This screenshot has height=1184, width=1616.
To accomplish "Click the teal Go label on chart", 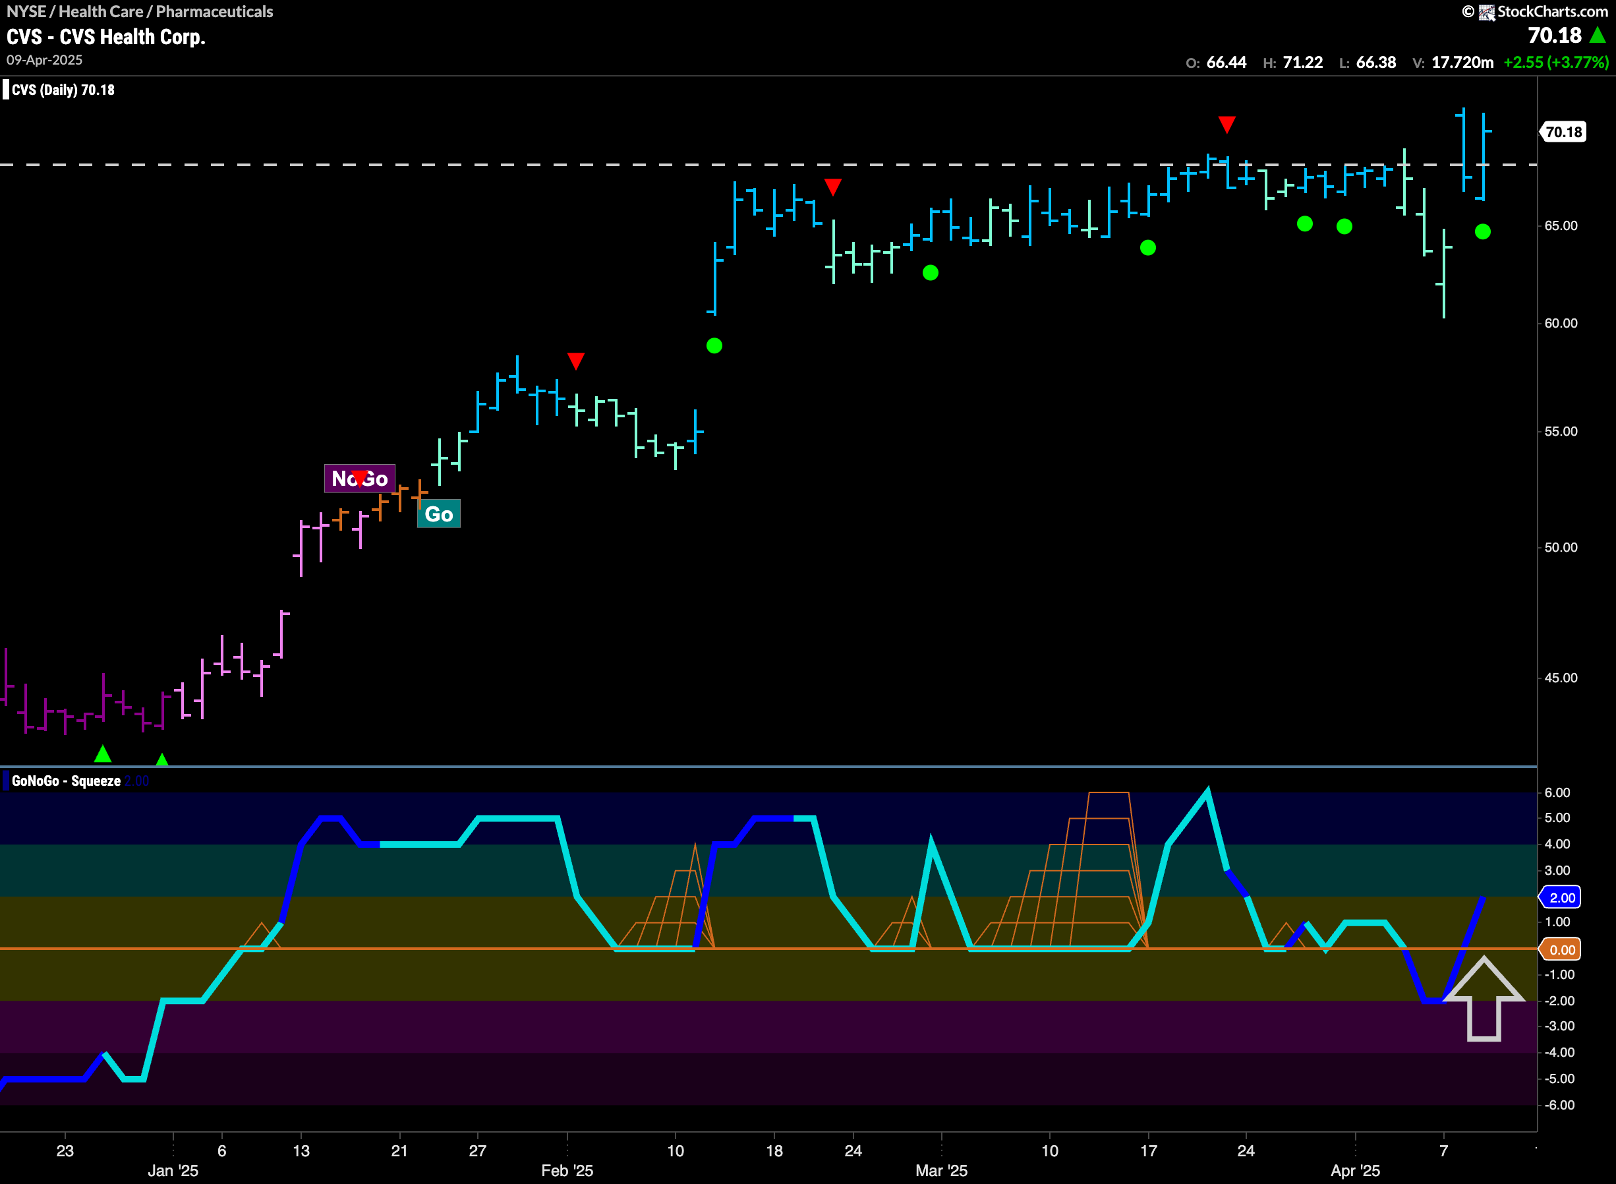I will tap(438, 514).
